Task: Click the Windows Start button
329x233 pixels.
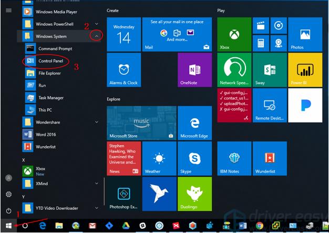Action: [x=9, y=226]
